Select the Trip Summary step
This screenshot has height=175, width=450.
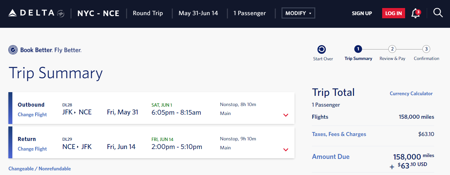(358, 49)
